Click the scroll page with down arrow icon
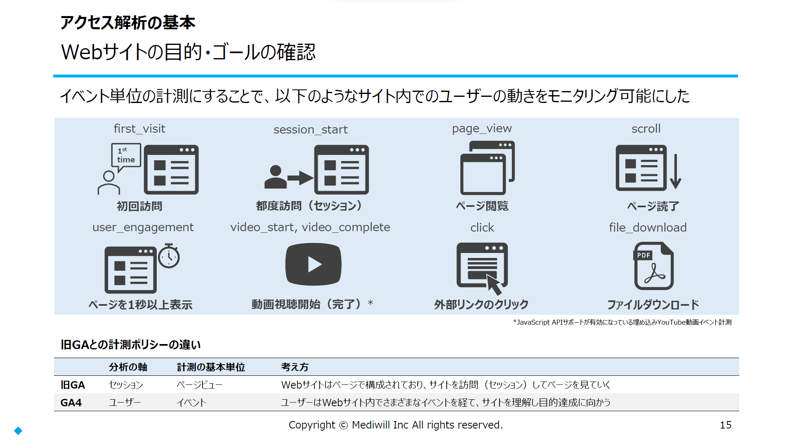This screenshot has height=445, width=792. (648, 168)
